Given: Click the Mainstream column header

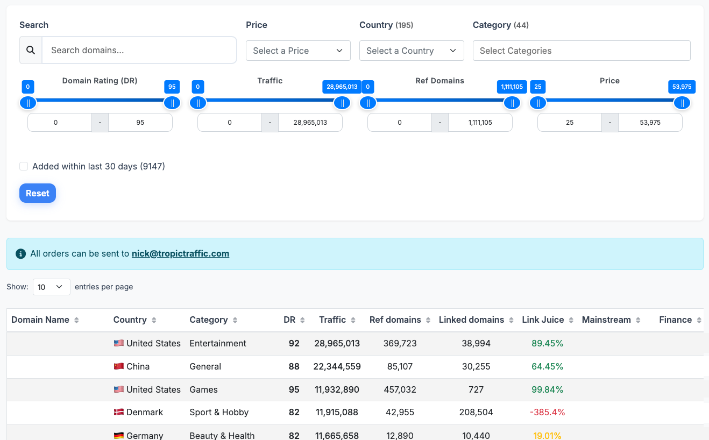Looking at the screenshot, I should (606, 320).
